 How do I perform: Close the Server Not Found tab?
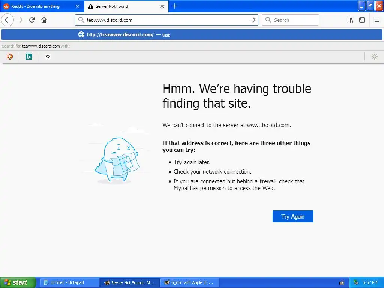pyautogui.click(x=162, y=6)
